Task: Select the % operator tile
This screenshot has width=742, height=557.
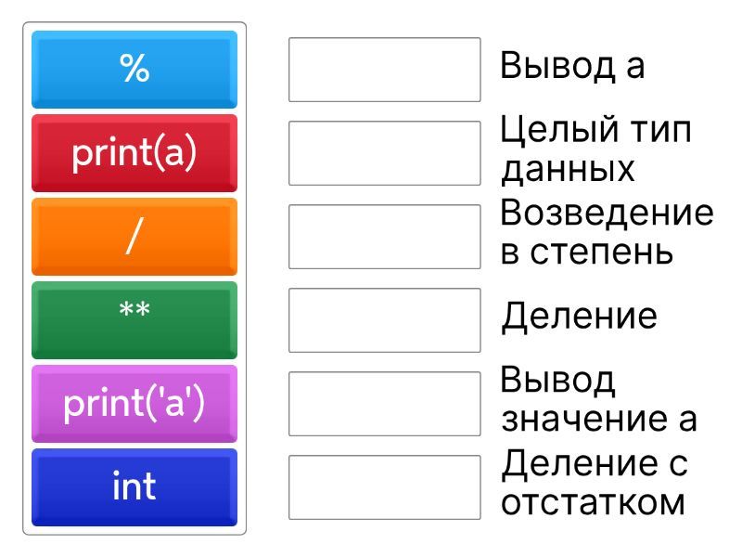Action: click(134, 70)
